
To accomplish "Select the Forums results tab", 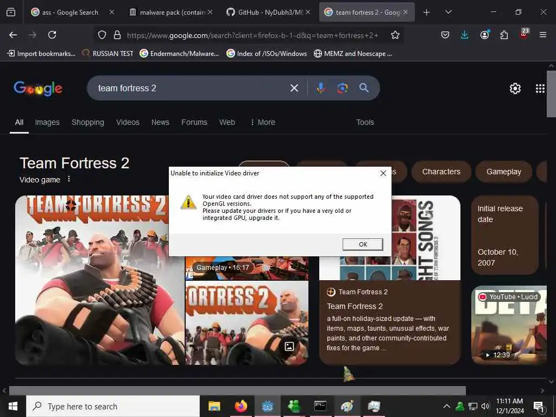I will coord(194,122).
